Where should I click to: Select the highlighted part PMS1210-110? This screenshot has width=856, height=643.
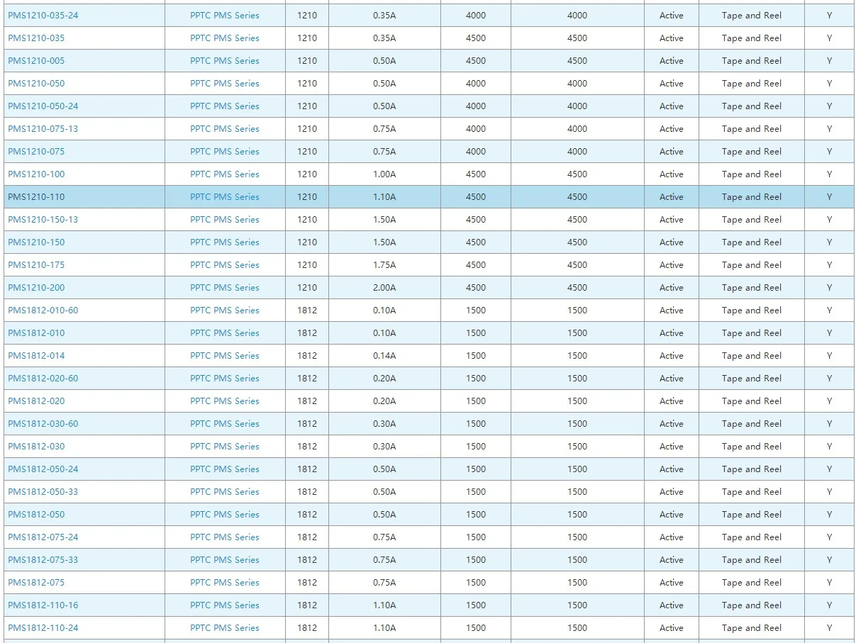click(36, 197)
